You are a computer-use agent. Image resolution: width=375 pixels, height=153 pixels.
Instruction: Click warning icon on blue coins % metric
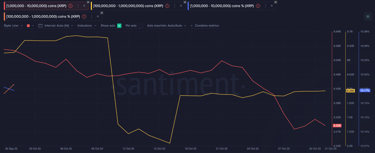tap(258, 6)
